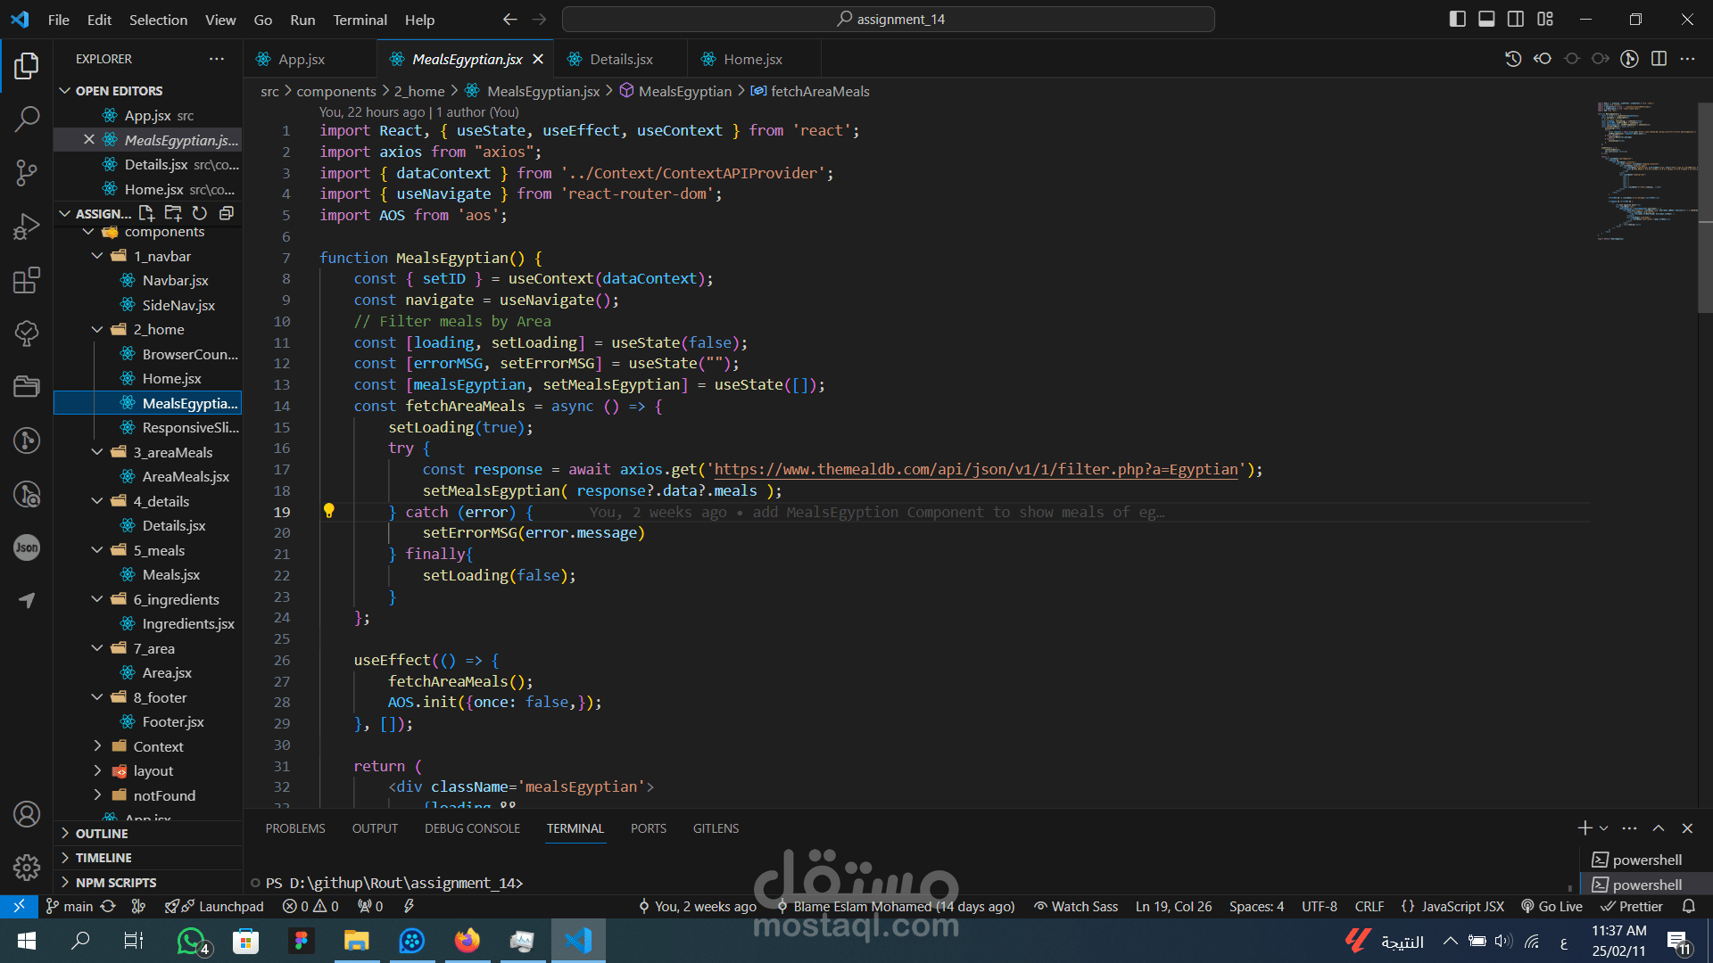Open the Extensions view
The width and height of the screenshot is (1713, 963).
click(27, 280)
